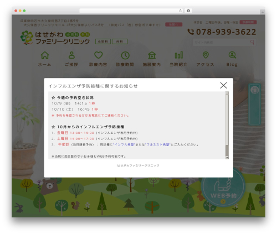Click the はせがわファミリークリニック title text
The image size is (277, 234).
(x=63, y=38)
